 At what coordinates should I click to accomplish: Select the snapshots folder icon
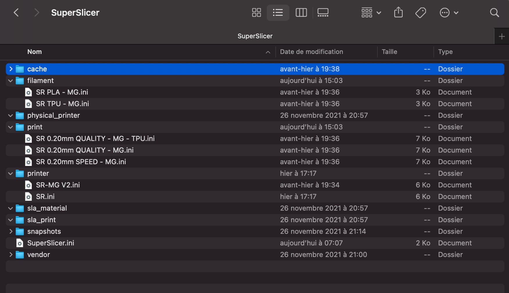20,231
